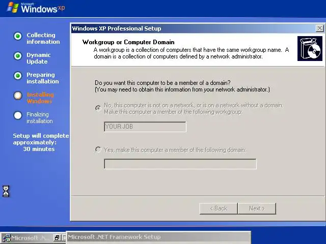Click the workgroup name field YOUR JOB
The image size is (326, 244).
145,127
